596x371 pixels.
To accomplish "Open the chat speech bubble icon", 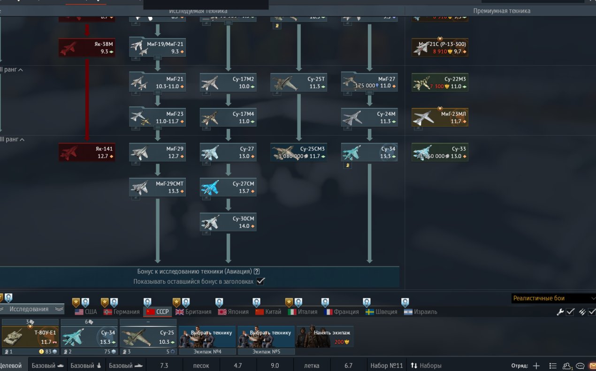I will 580,366.
